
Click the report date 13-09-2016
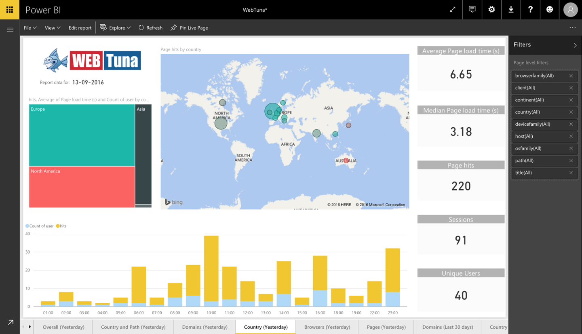coord(88,82)
